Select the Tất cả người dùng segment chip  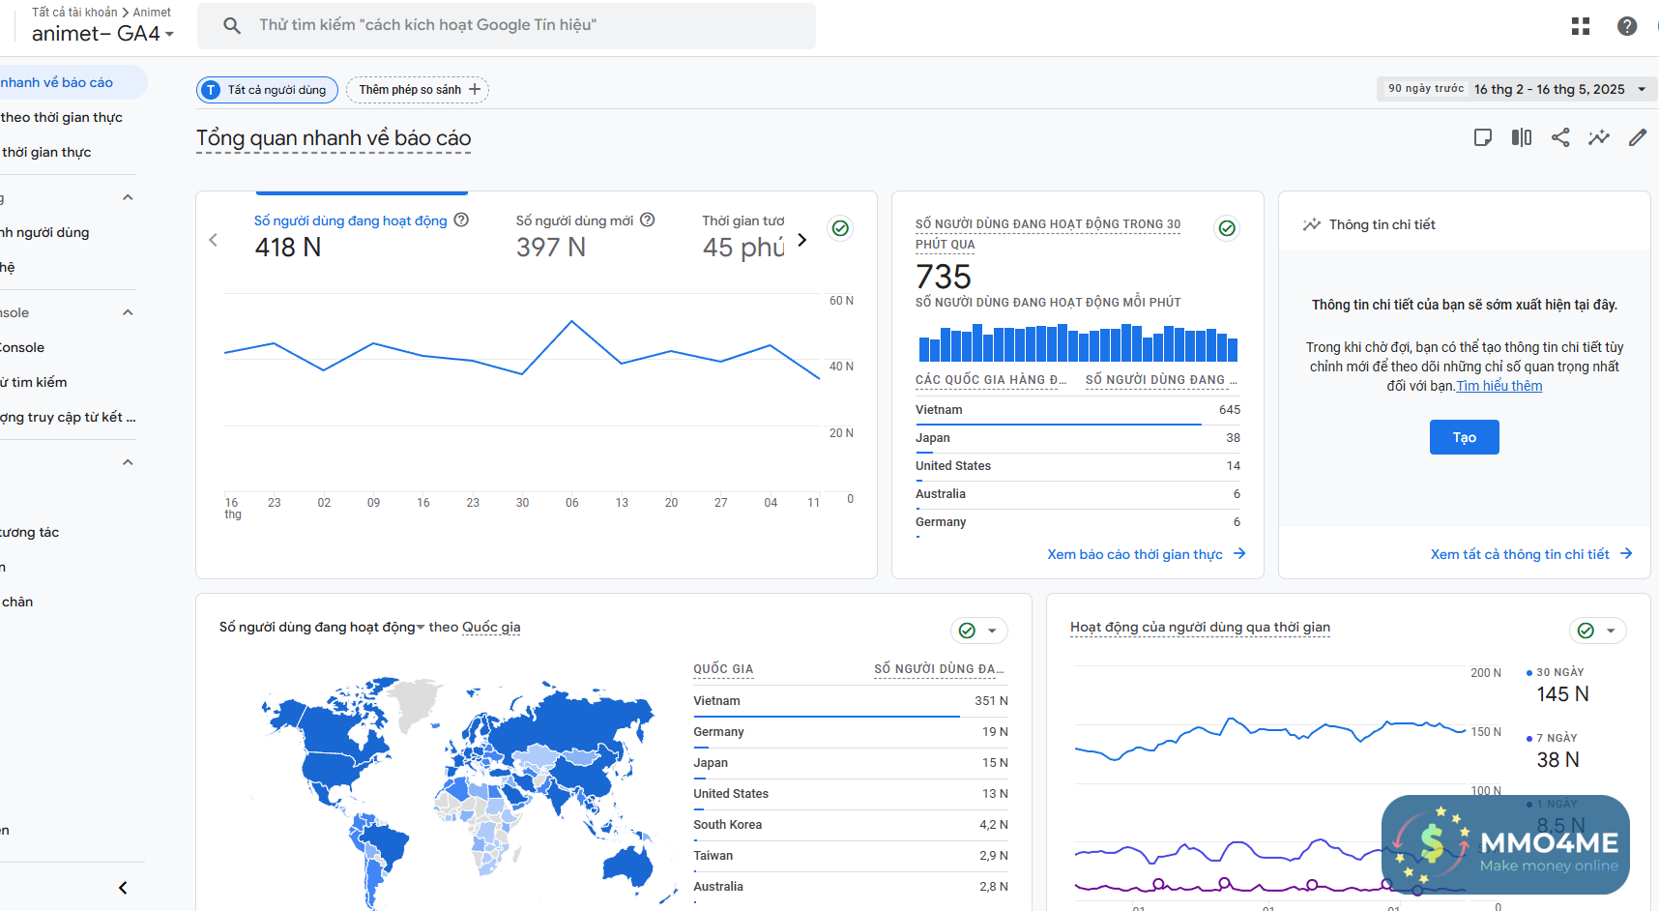coord(268,90)
